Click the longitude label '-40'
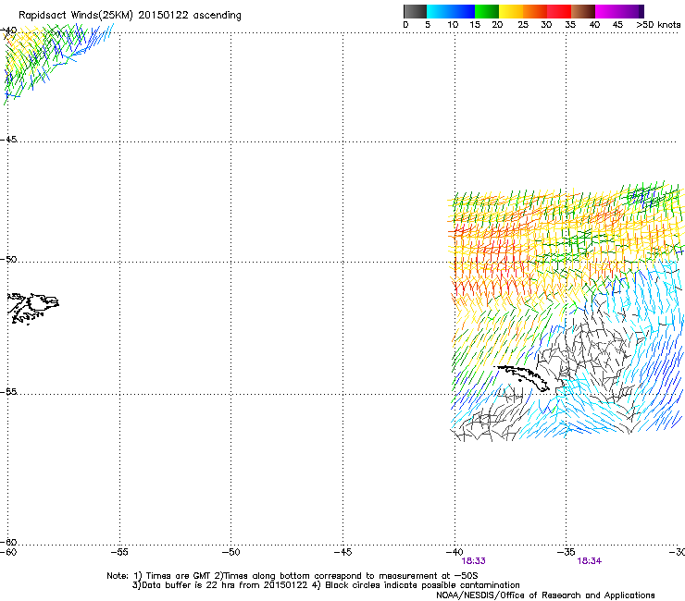 (x=455, y=552)
